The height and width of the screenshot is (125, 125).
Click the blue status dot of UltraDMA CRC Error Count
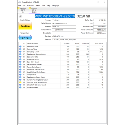[20, 85]
